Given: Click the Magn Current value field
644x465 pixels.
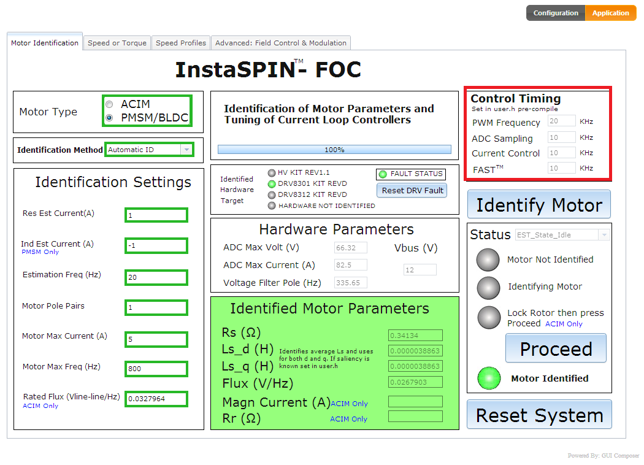Looking at the screenshot, I should [415, 401].
